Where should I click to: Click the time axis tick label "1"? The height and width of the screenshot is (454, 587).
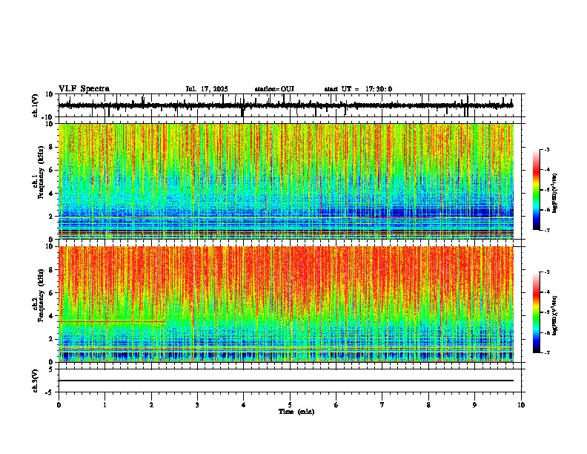pos(105,405)
